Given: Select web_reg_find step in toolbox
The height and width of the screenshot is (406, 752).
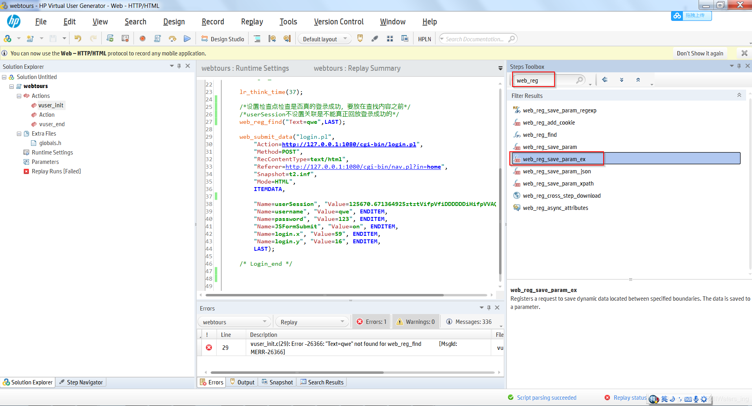Looking at the screenshot, I should pos(540,135).
